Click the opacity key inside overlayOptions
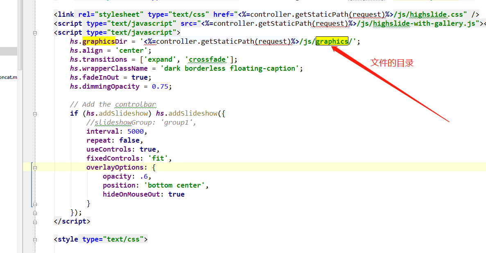Screen dimensions: 486x253 117,176
